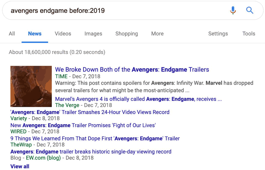Open WIRED 'Fight of Our Lives' article
This screenshot has height=170, width=265.
83,125
